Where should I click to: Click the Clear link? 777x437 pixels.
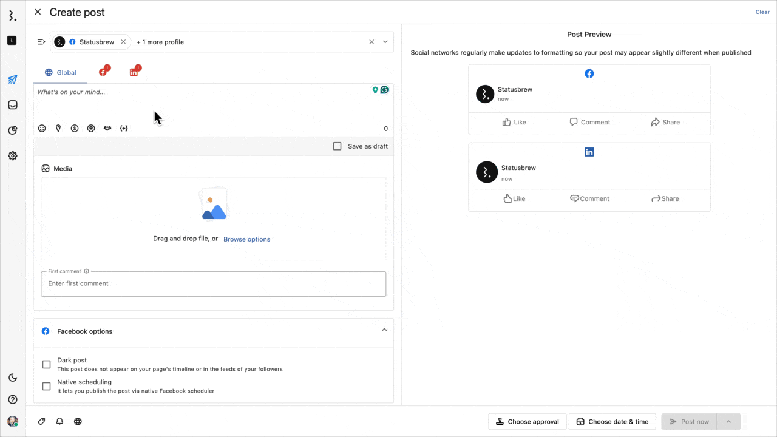pos(762,12)
